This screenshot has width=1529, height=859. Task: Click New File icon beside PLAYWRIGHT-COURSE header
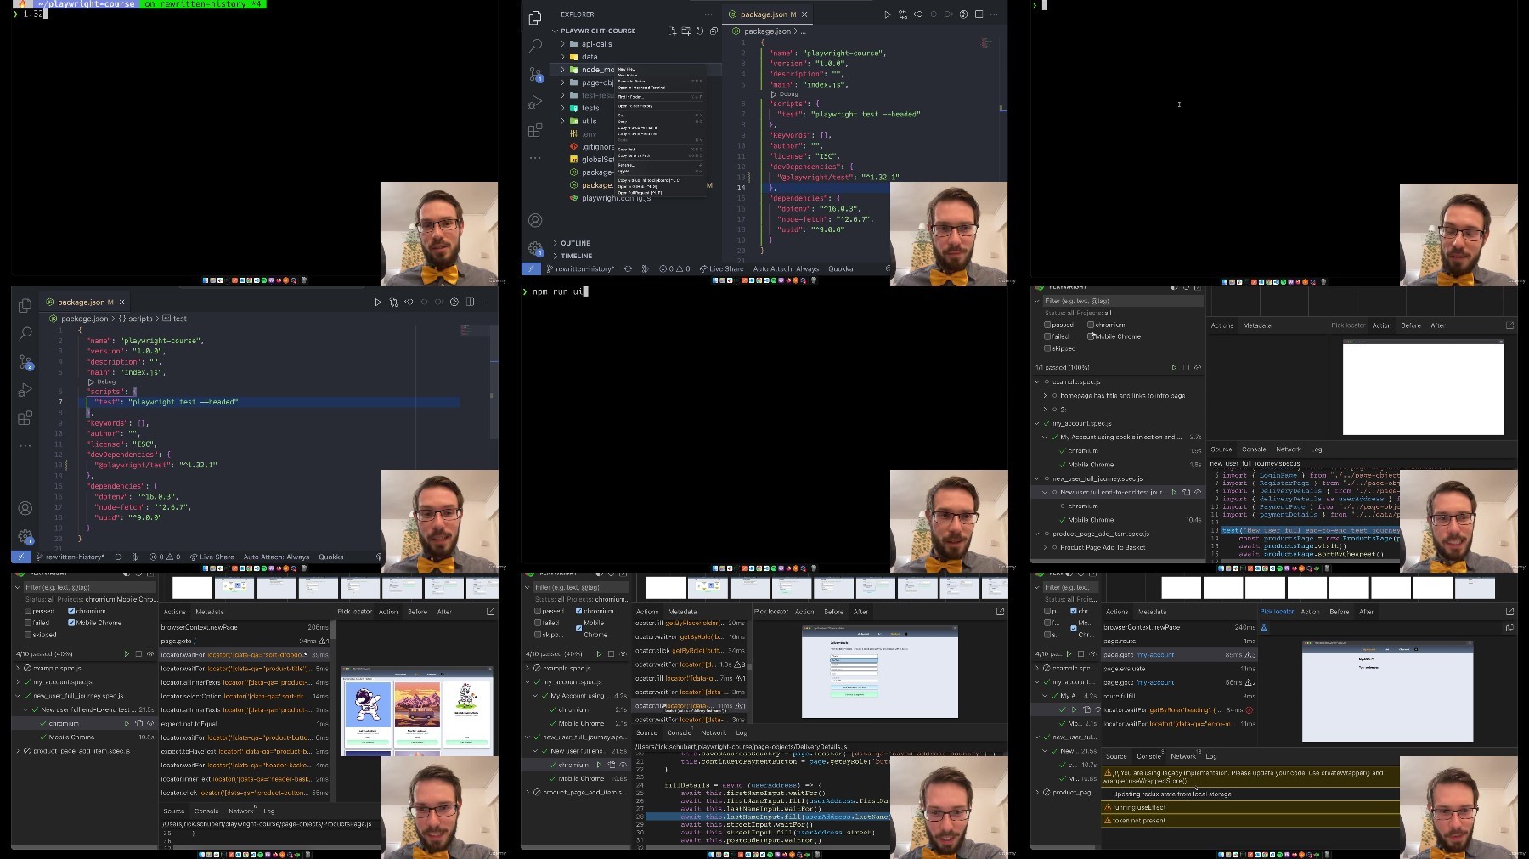673,31
